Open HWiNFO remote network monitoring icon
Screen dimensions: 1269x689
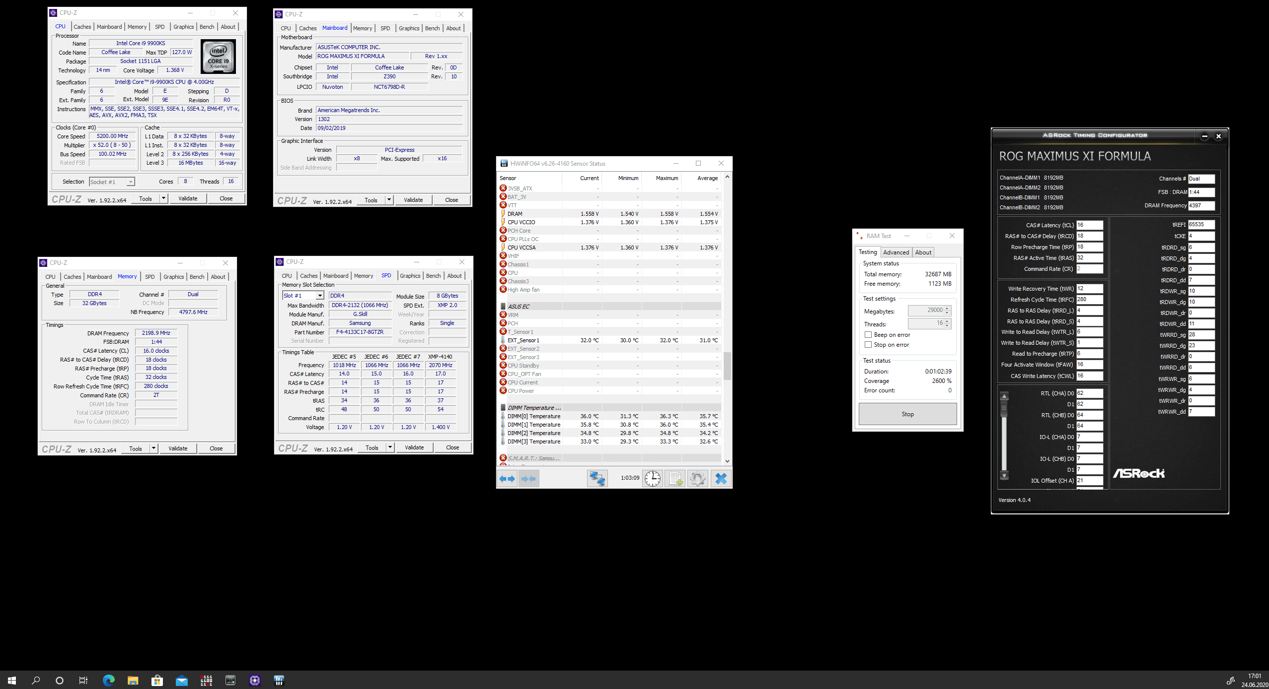coord(597,479)
